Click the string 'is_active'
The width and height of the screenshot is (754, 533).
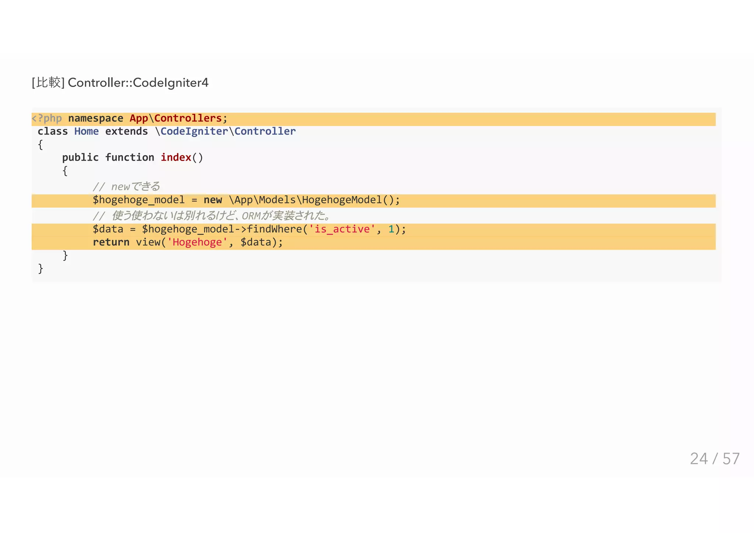[x=342, y=229]
